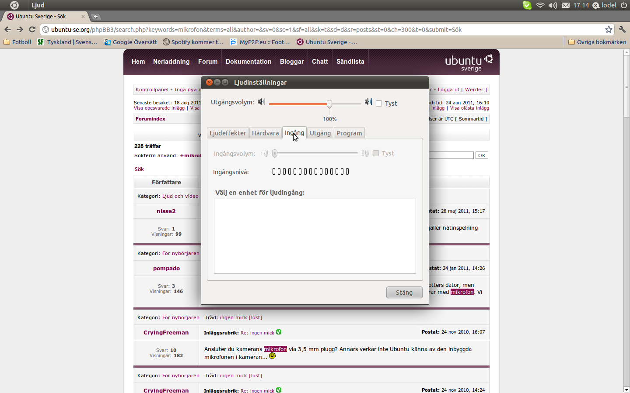The image size is (630, 393).
Task: Open the wrench settings menu in Chrome
Action: coord(622,29)
